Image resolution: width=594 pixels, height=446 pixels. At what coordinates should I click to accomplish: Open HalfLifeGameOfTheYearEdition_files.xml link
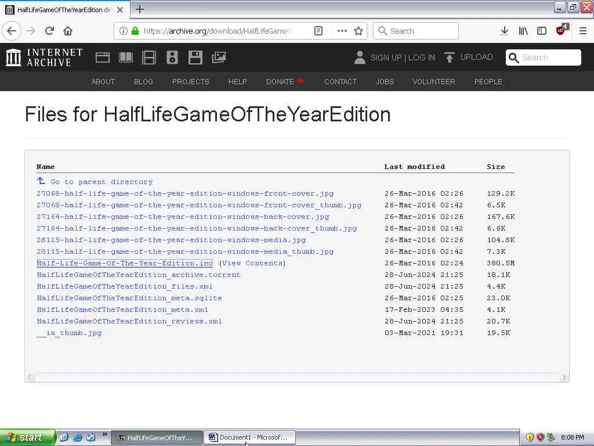point(125,287)
